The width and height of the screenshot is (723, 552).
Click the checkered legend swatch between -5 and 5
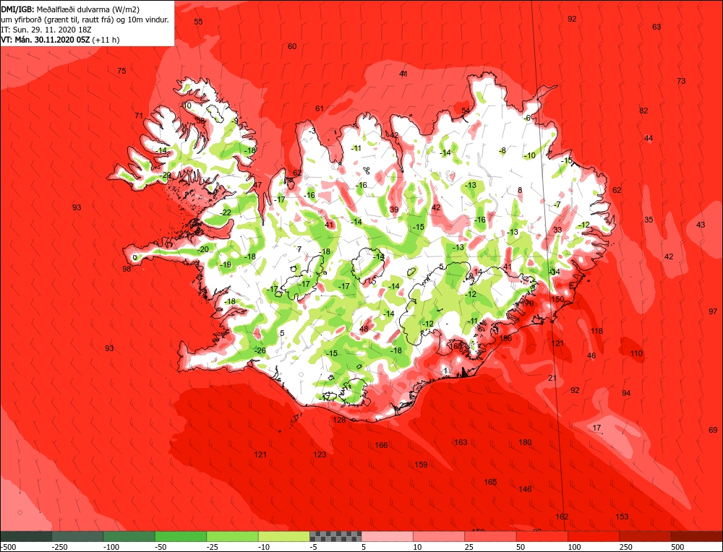click(335, 536)
